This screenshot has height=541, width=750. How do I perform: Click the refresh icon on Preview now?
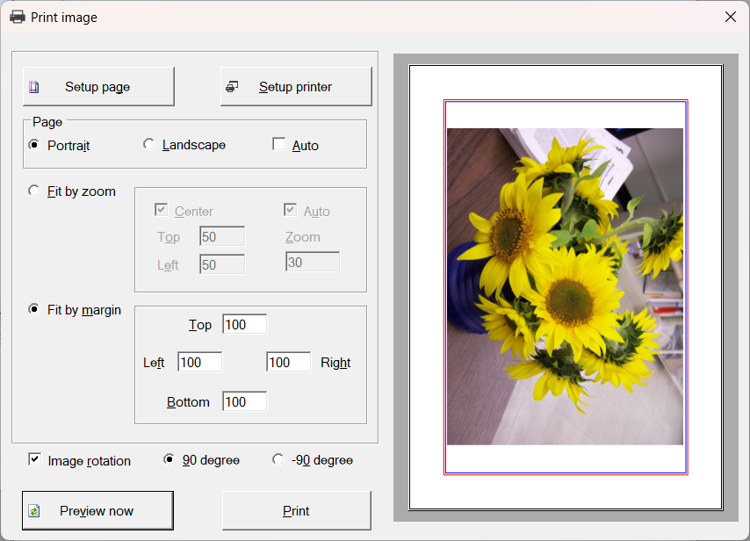34,511
